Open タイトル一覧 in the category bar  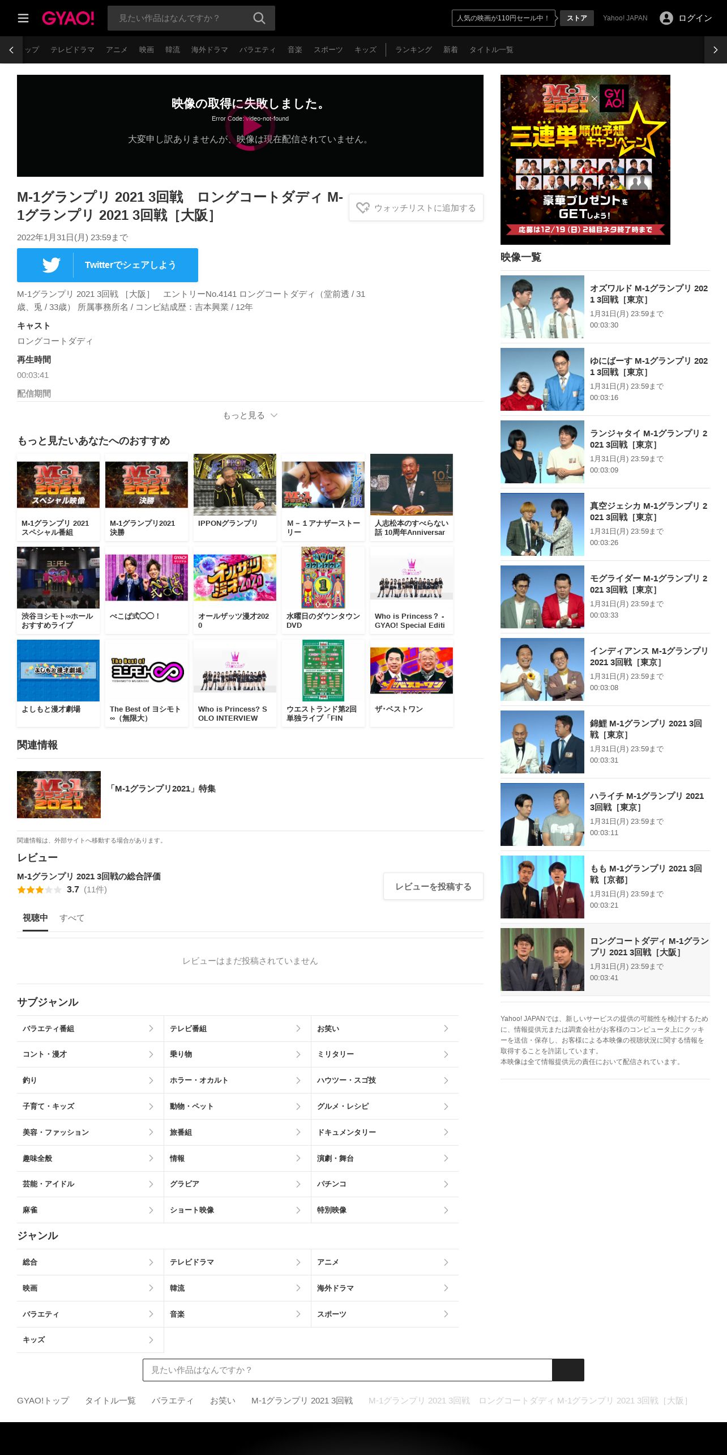tap(491, 50)
